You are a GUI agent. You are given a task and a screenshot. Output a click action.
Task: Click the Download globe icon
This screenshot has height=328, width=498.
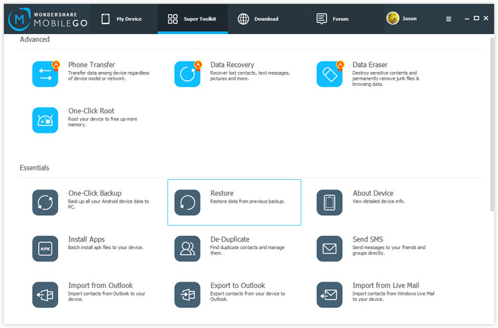[x=243, y=19]
